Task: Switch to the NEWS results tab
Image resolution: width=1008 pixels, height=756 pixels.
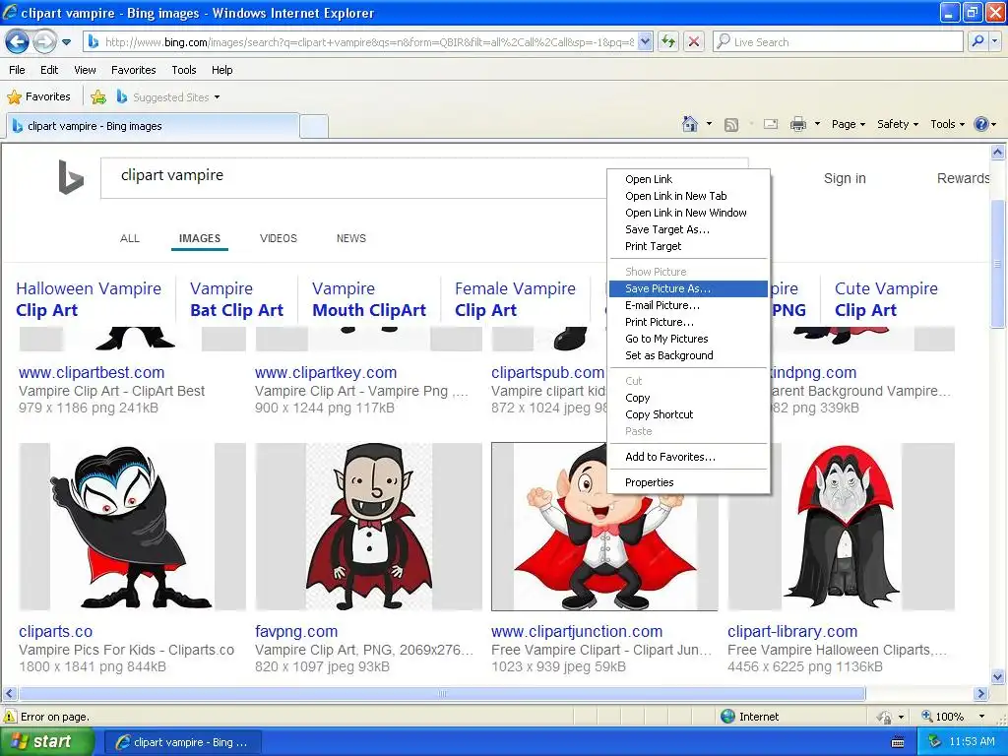Action: coord(351,238)
